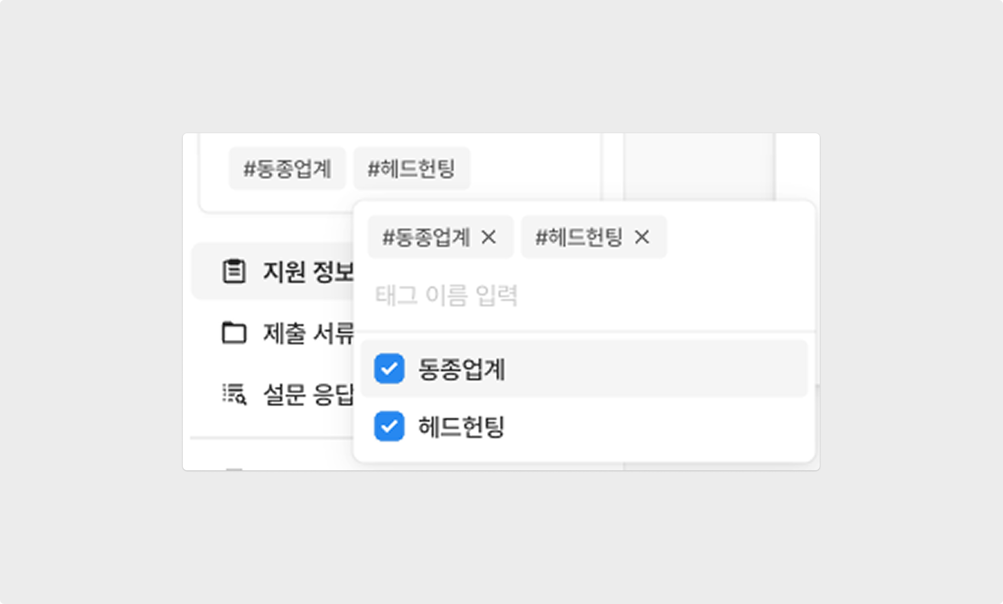Image resolution: width=1003 pixels, height=604 pixels.
Task: Select the #동종업계 chip label in the dropdown
Action: coord(426,237)
